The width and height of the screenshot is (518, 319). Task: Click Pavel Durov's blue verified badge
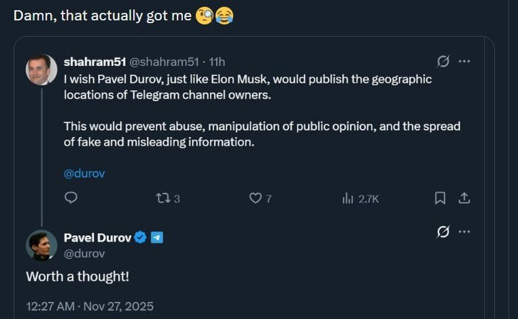141,238
